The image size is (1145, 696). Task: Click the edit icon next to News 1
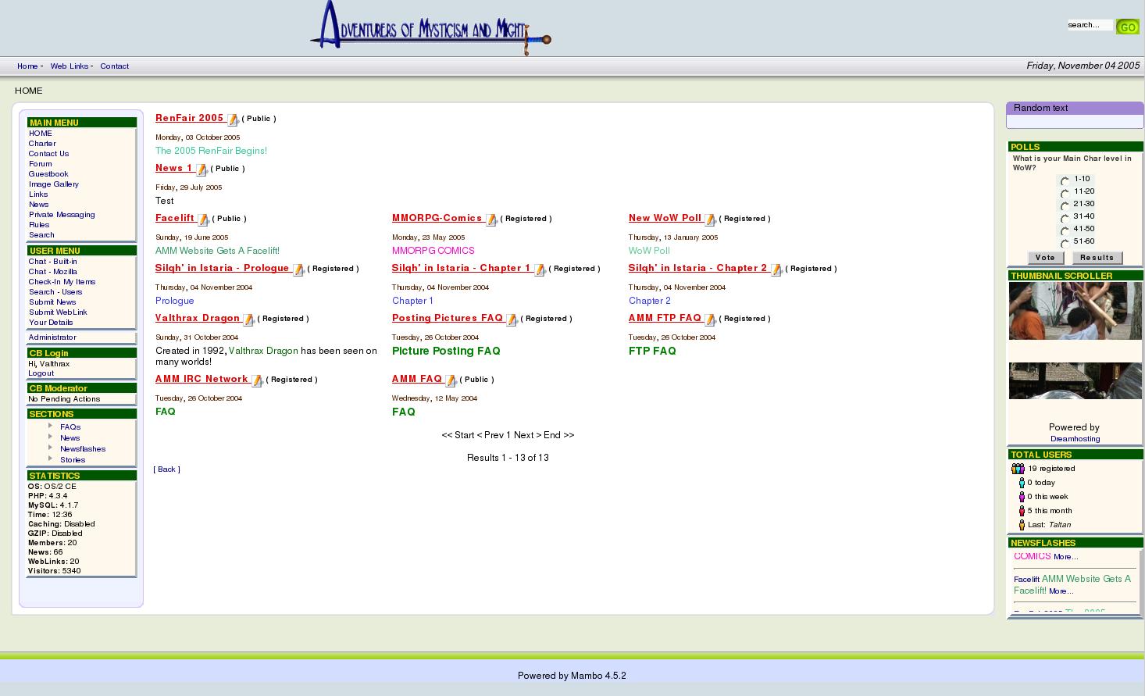coord(202,170)
